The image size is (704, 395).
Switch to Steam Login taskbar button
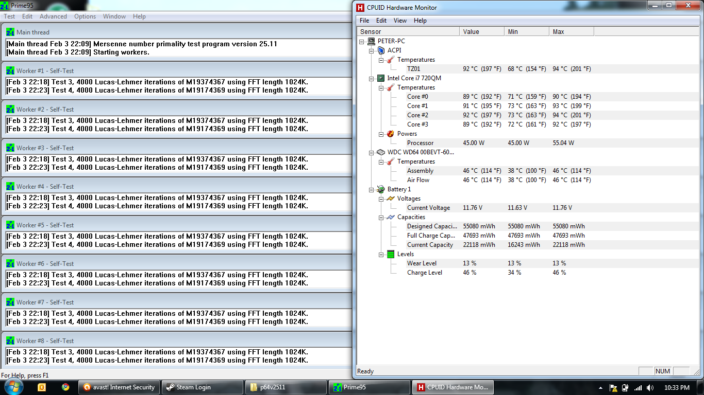pos(203,387)
